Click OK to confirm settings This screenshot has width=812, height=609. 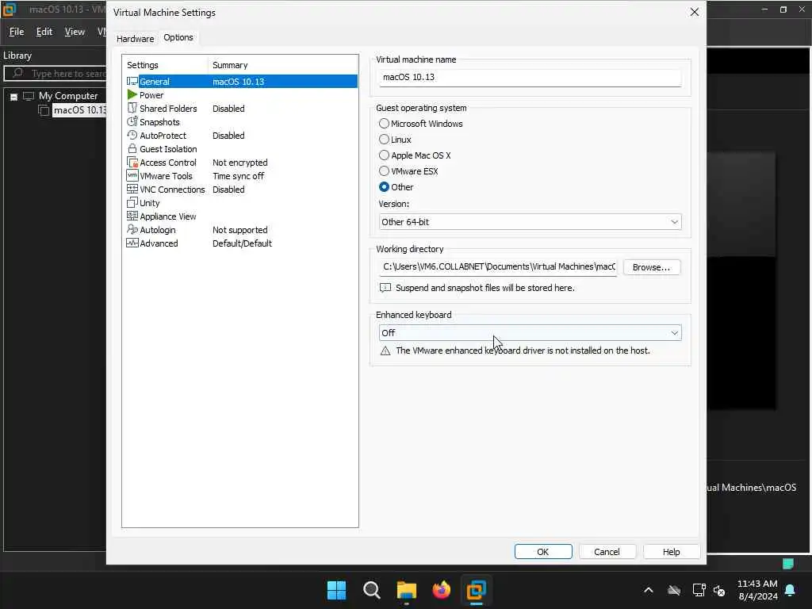click(543, 552)
